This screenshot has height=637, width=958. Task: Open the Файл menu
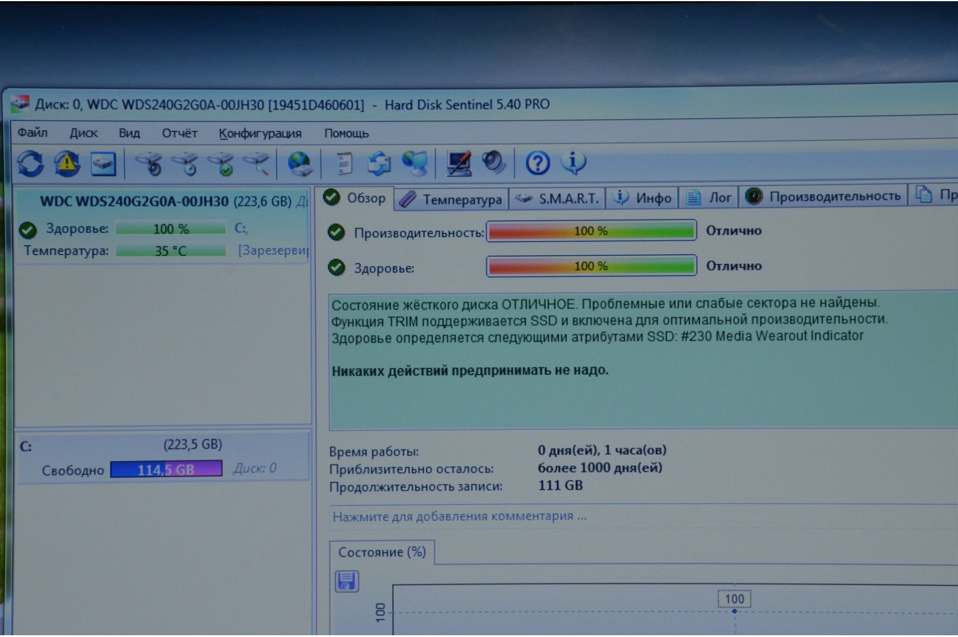click(32, 133)
